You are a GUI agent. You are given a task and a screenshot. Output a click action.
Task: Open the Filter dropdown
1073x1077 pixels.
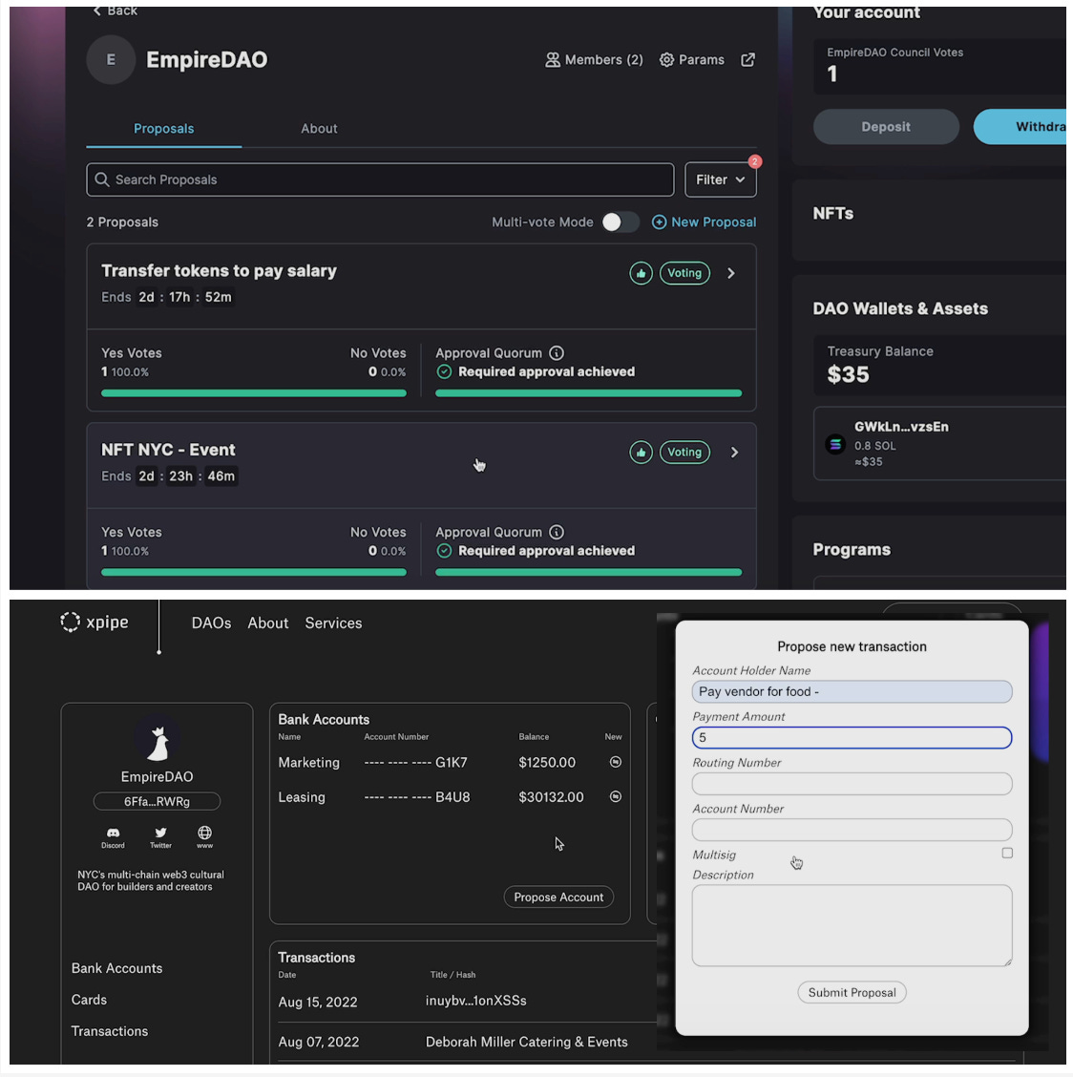pyautogui.click(x=720, y=179)
